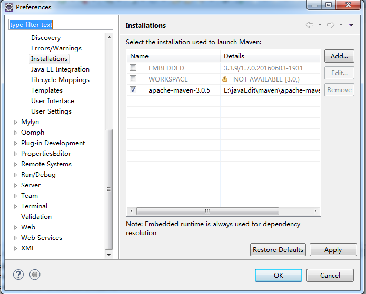Image resolution: width=366 pixels, height=294 pixels.
Task: Select the Mylyn label in tree
Action: [x=30, y=122]
